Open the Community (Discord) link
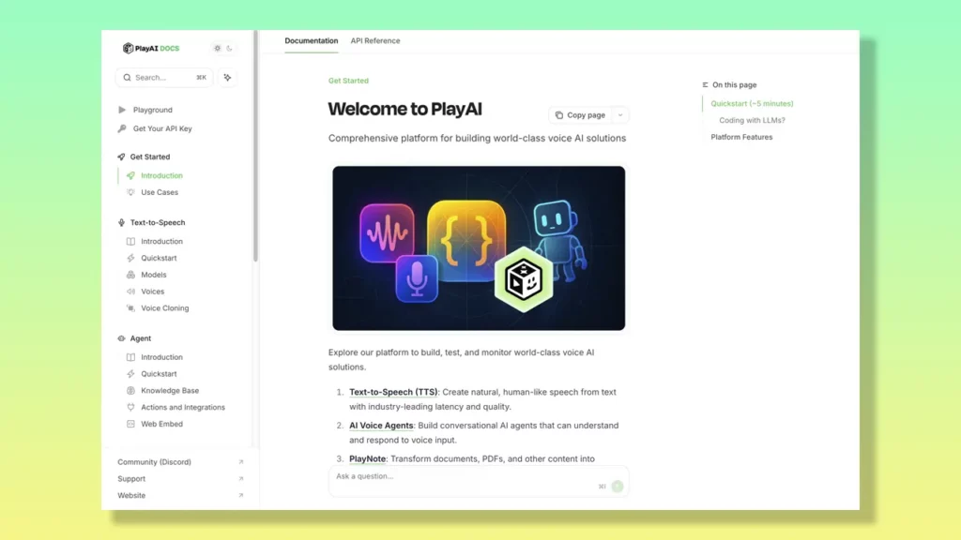This screenshot has height=540, width=961. 153,462
